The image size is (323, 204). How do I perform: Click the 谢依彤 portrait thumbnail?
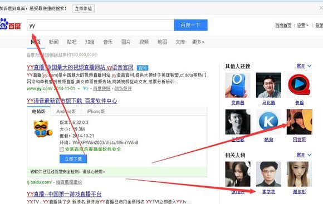pos(299,174)
